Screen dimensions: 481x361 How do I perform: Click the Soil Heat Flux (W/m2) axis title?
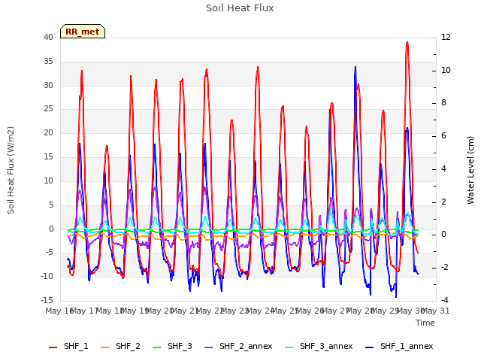tap(11, 170)
